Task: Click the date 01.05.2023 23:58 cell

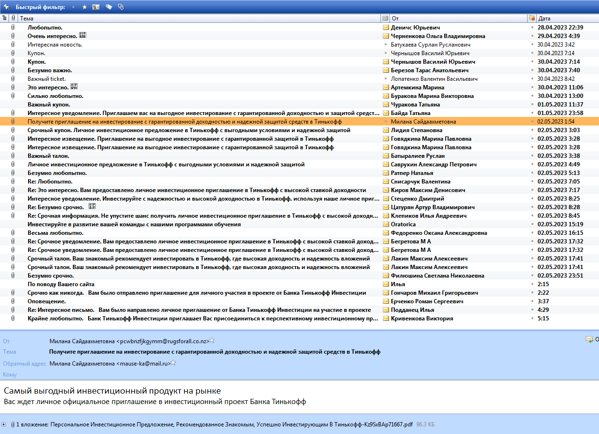Action: (560, 113)
